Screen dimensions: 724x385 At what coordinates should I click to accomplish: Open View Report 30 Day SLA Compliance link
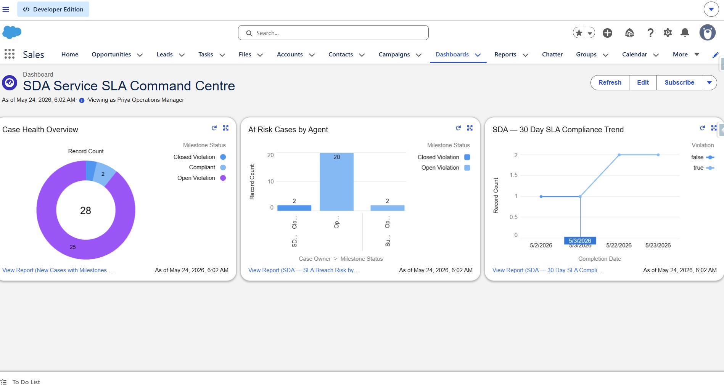tap(547, 270)
